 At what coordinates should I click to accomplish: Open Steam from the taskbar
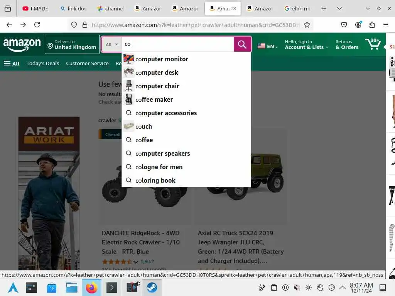pos(152,288)
